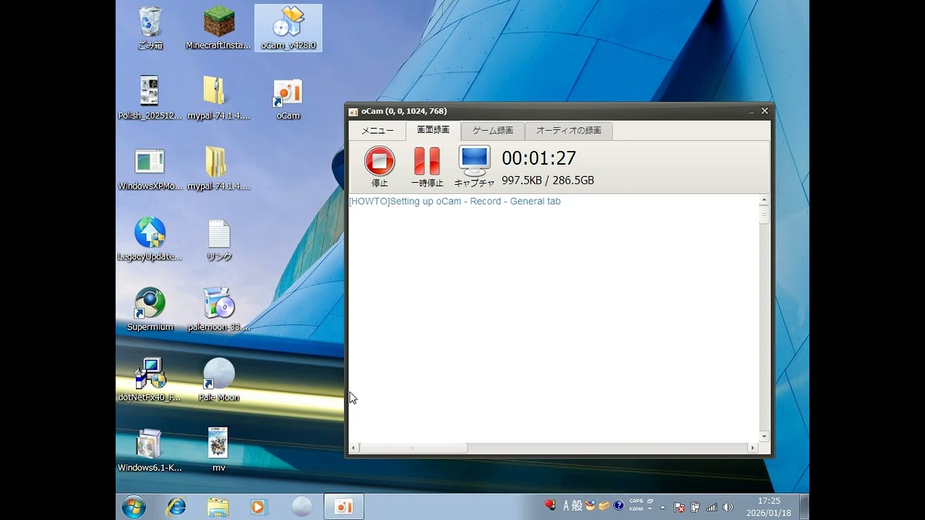925x520 pixels.
Task: Click the IME 般 conversion mode indicator
Action: click(x=577, y=506)
